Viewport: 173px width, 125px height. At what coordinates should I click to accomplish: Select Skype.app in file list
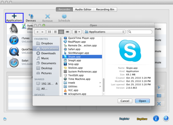click(x=82, y=57)
